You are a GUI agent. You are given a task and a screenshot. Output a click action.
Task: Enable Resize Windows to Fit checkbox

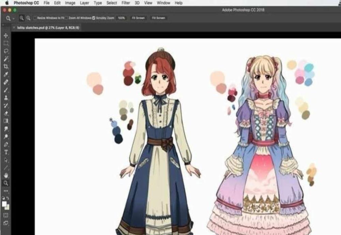(35, 18)
